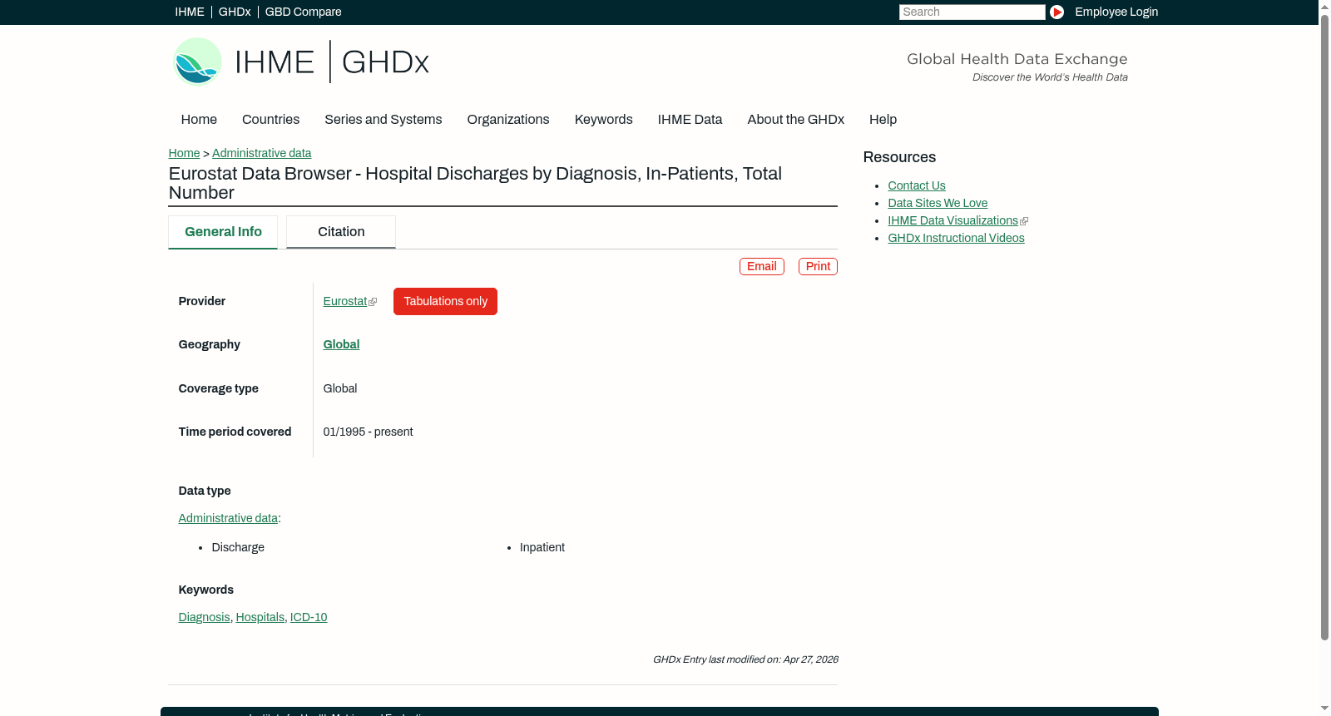Click external link icon after IHME Data Visualizations
1331x716 pixels.
(x=1024, y=221)
